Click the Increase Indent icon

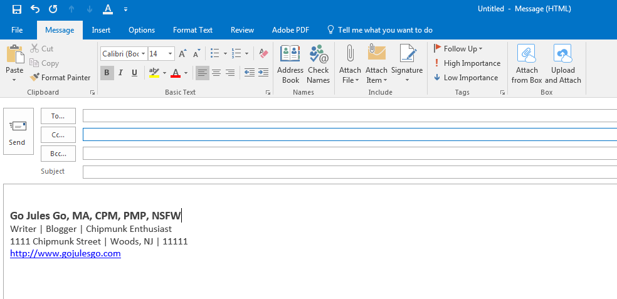pos(263,73)
